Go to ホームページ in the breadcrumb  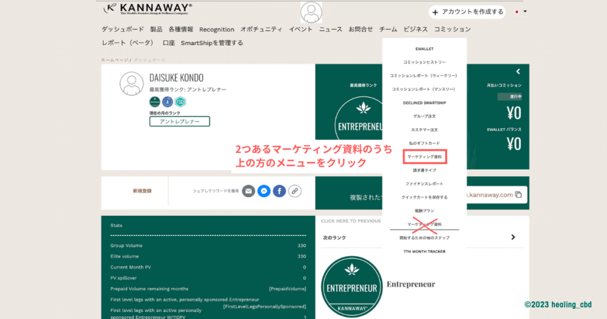pyautogui.click(x=114, y=60)
